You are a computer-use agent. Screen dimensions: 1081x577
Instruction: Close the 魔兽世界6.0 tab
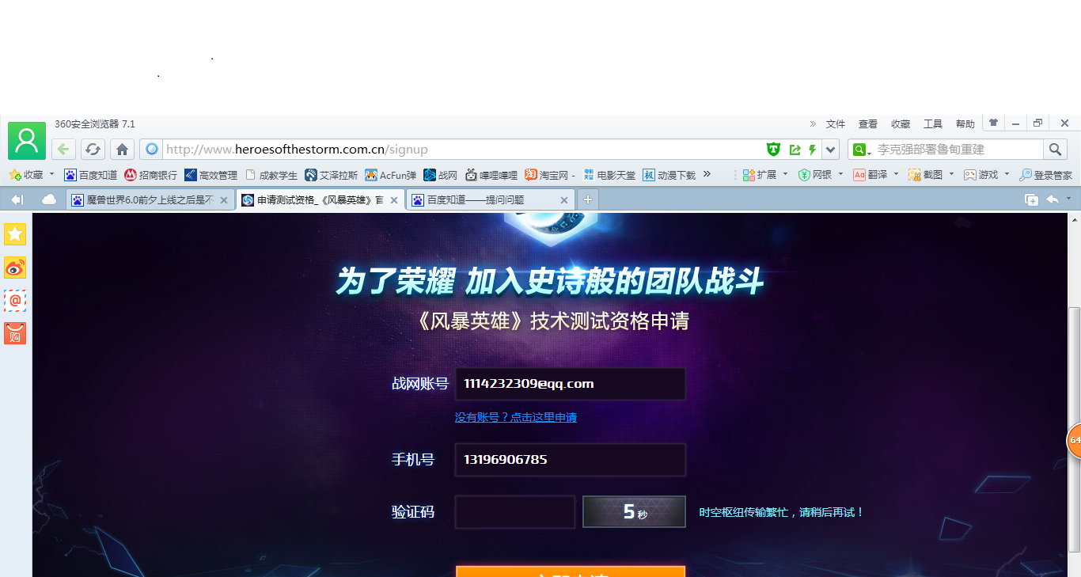[224, 200]
